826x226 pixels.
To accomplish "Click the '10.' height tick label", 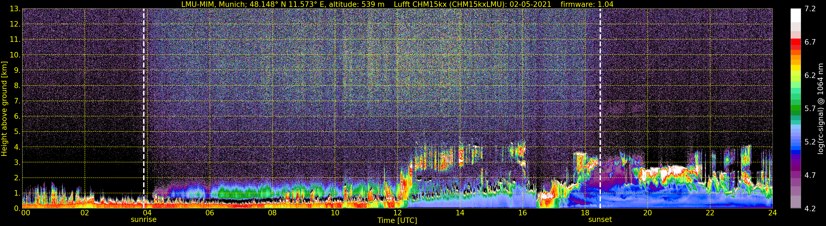I will 15,55.
